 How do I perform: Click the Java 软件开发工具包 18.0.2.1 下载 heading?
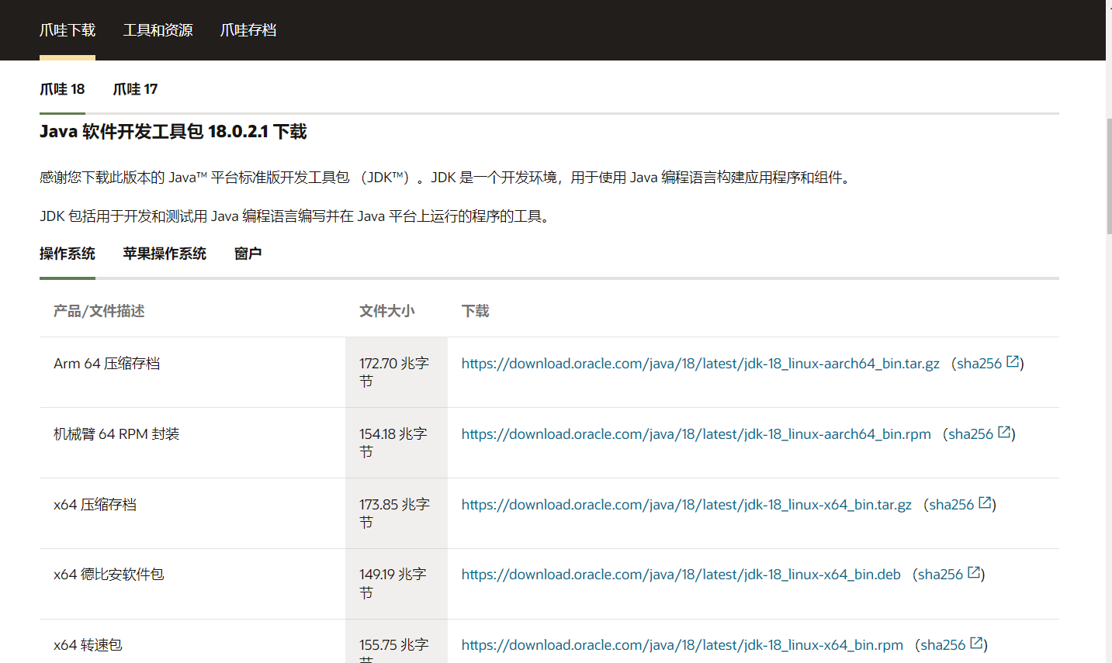click(x=173, y=132)
